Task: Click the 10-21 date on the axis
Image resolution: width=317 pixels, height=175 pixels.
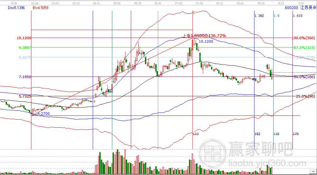Action: [x=281, y=3]
